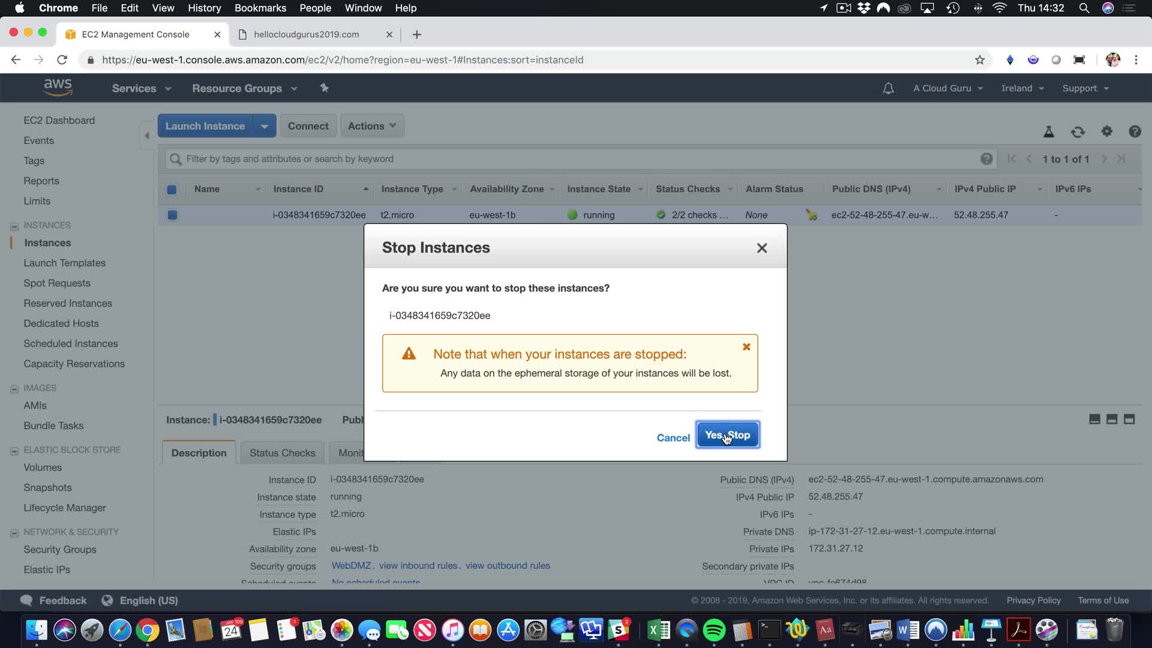Click the experiments flask icon
This screenshot has height=648, width=1152.
coord(1049,132)
